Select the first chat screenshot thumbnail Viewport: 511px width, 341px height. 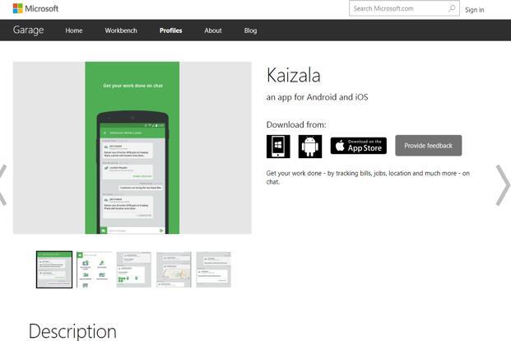[54, 269]
